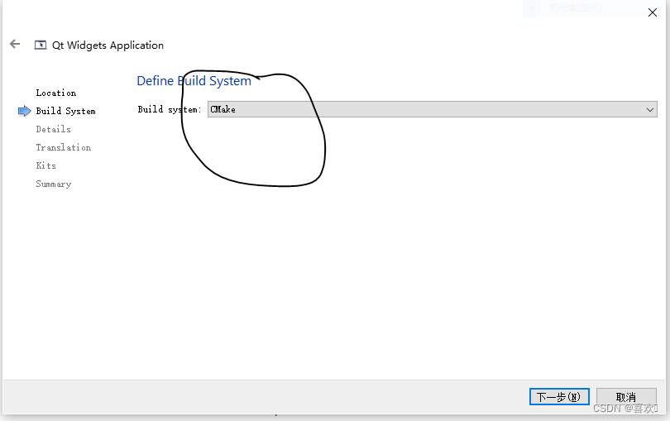Expand the CMake dropdown arrow
This screenshot has height=421, width=670.
coord(650,110)
